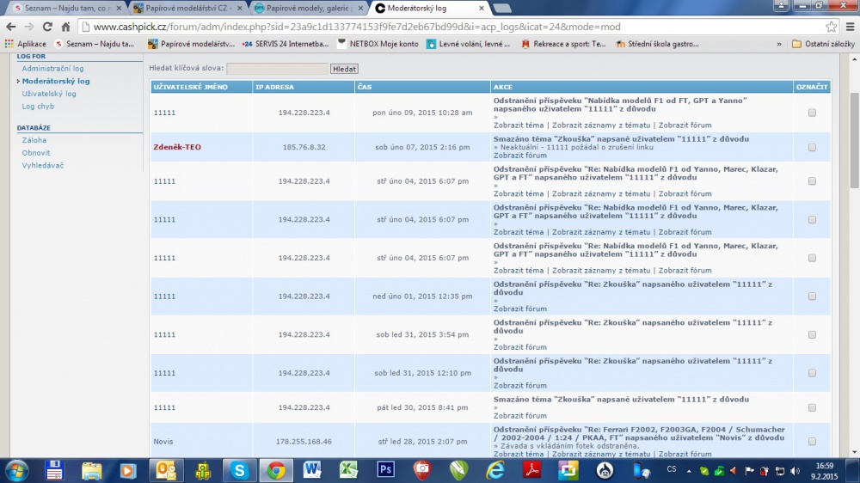Expand the hidden bookmarks chevron
Screen dimensions: 860x483
(779, 44)
